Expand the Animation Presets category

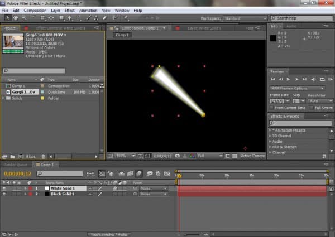tap(271, 130)
